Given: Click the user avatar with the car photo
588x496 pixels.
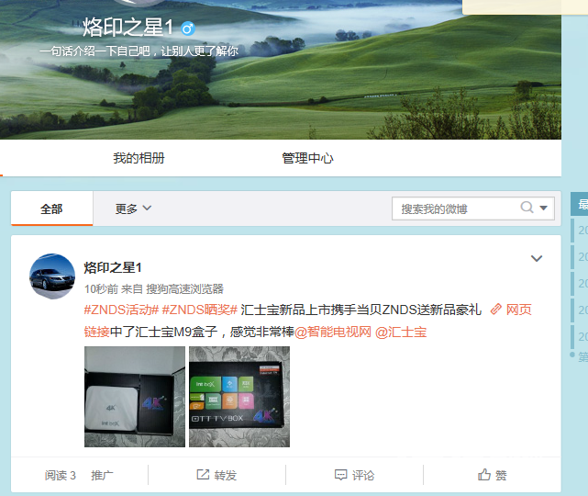Looking at the screenshot, I should pyautogui.click(x=52, y=276).
